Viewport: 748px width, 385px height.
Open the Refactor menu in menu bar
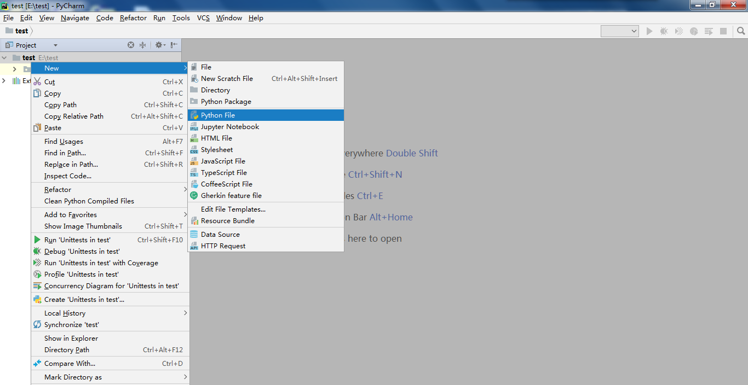click(x=133, y=17)
